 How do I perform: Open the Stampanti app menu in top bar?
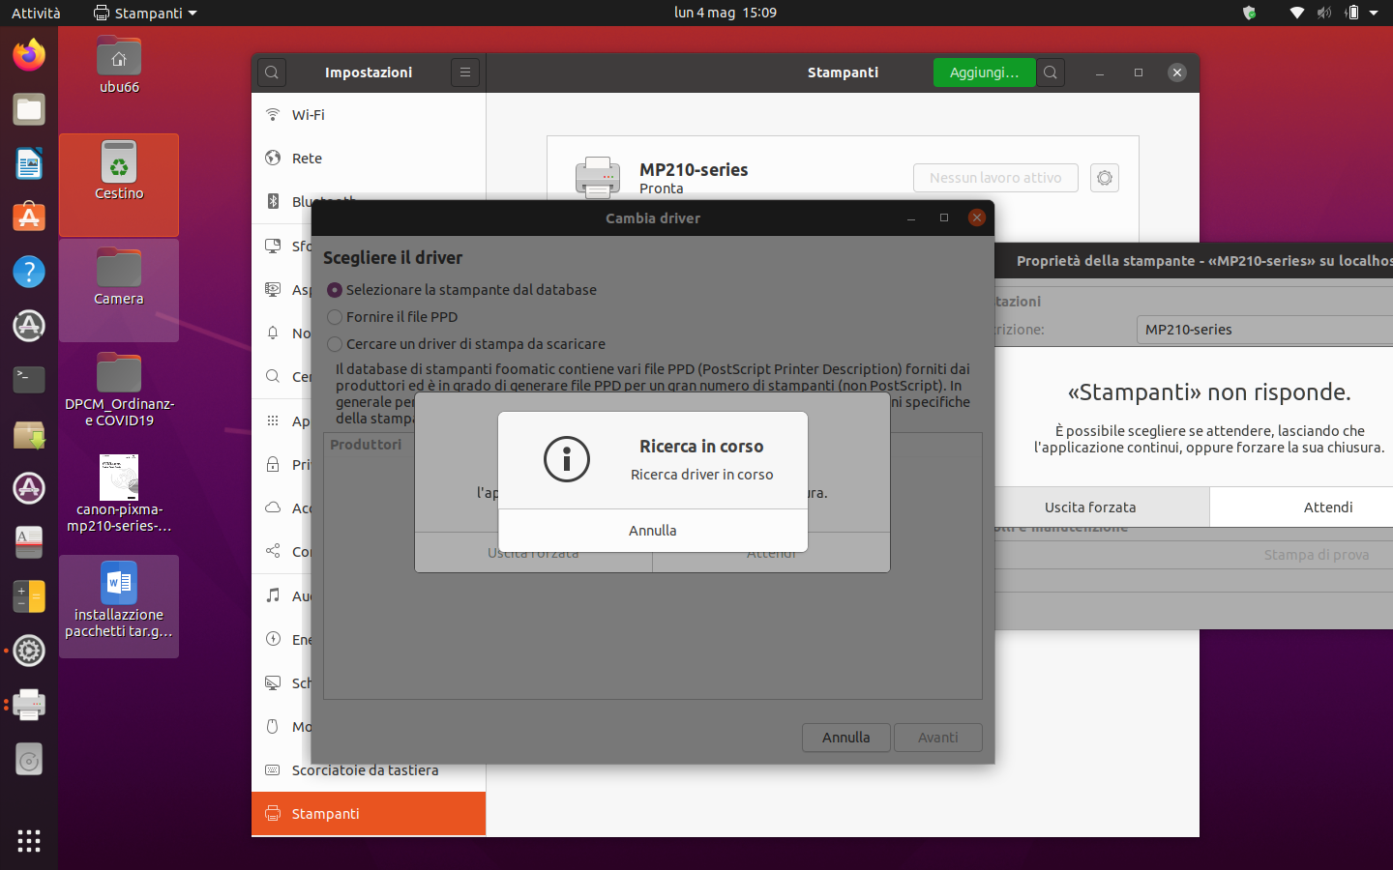coord(145,13)
